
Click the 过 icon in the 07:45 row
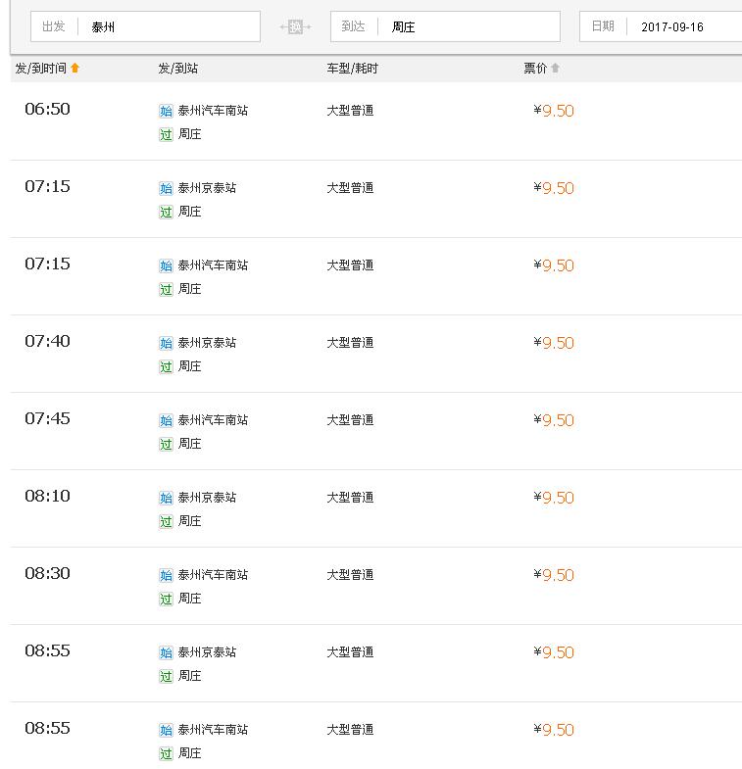pos(166,444)
